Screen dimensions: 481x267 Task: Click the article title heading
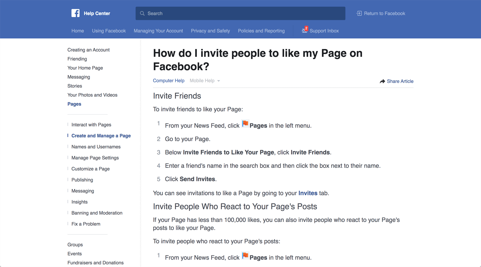click(258, 60)
